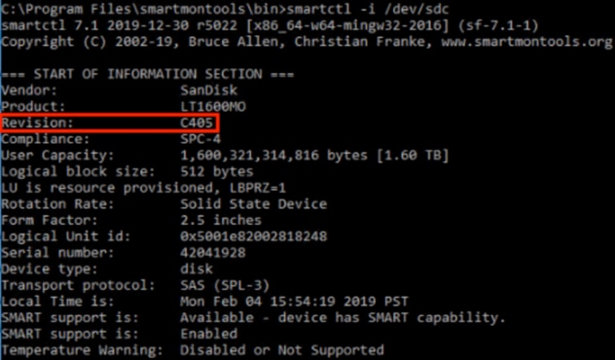Click the User Capacity 1.60 TB value
Viewport: 615px width, 360px height.
click(314, 156)
